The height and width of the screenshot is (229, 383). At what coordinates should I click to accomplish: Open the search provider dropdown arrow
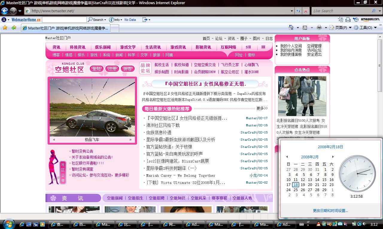380,11
